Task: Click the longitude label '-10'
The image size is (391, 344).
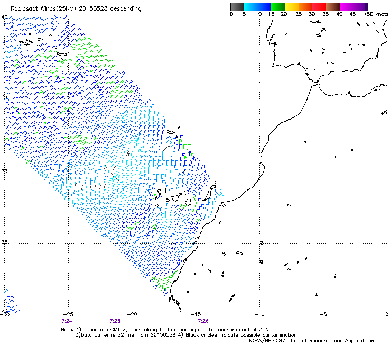Action: (x=259, y=314)
